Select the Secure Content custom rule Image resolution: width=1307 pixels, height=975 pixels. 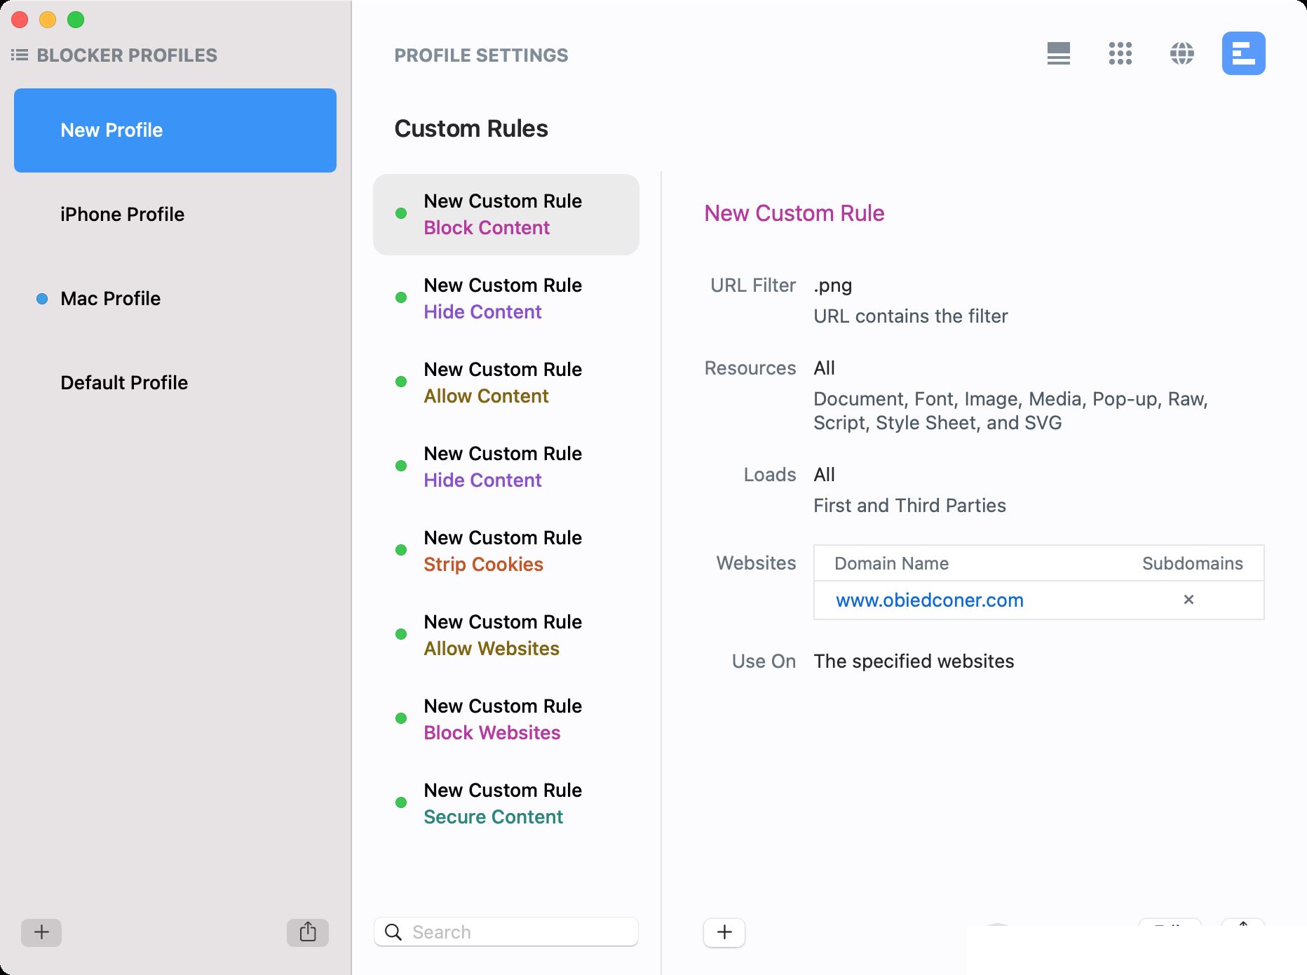(x=506, y=804)
